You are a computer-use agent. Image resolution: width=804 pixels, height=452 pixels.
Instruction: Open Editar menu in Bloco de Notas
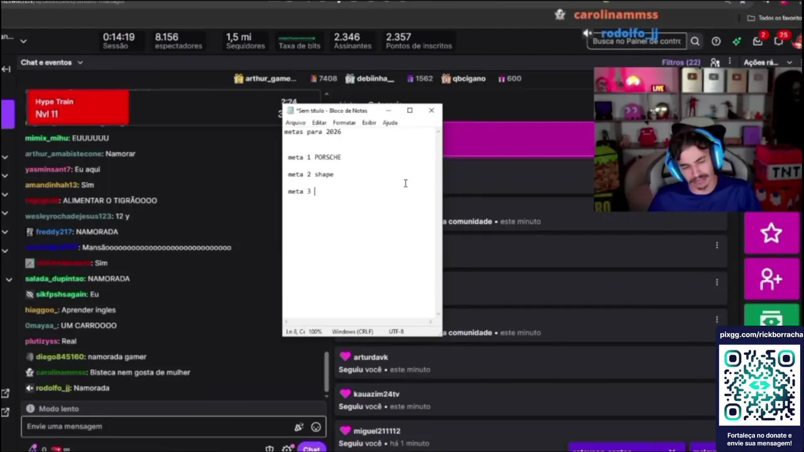pos(319,122)
